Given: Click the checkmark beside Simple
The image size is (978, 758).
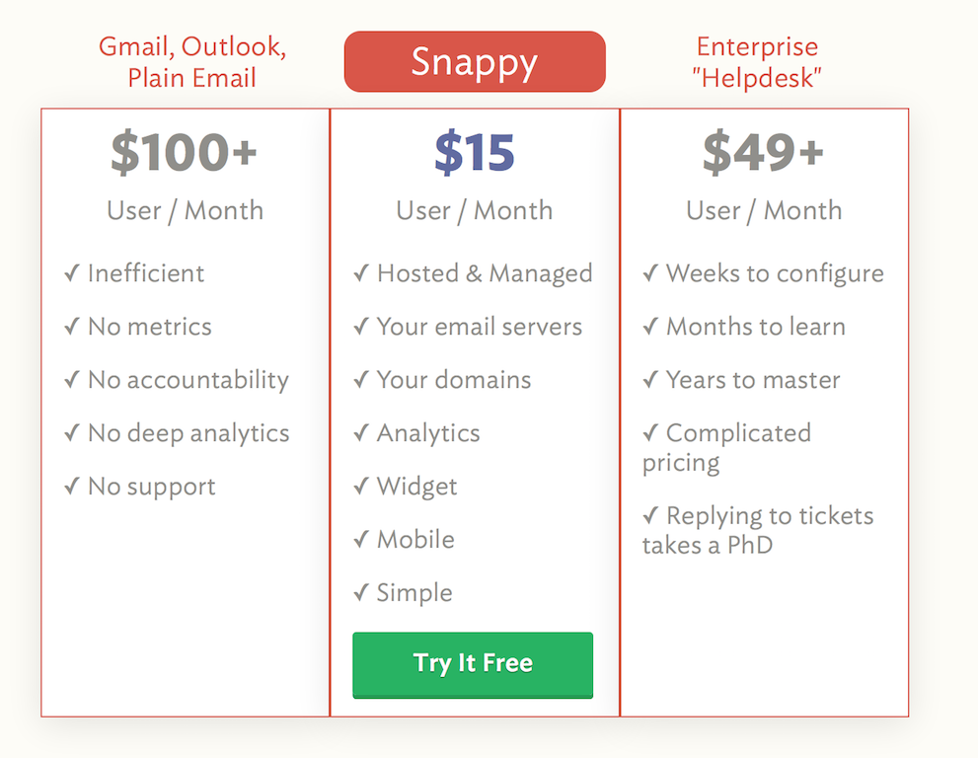Looking at the screenshot, I should (x=362, y=592).
